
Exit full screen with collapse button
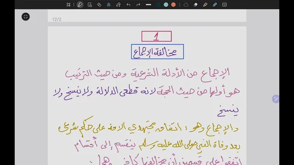tap(26, 16)
